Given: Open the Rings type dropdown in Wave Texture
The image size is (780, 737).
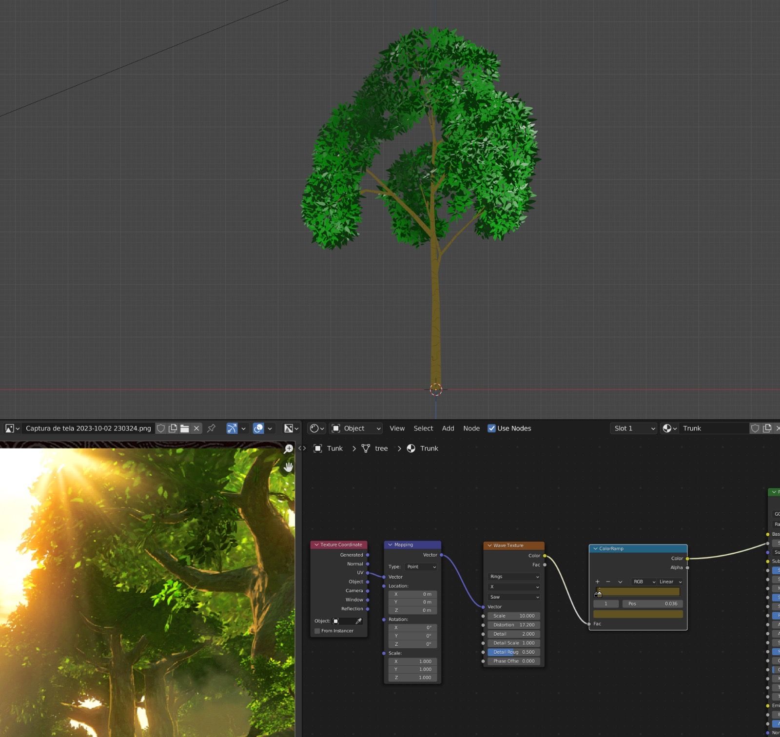Looking at the screenshot, I should click(514, 577).
